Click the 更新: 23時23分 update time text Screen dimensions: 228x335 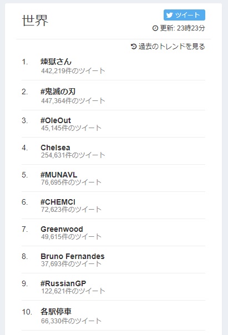click(x=183, y=28)
